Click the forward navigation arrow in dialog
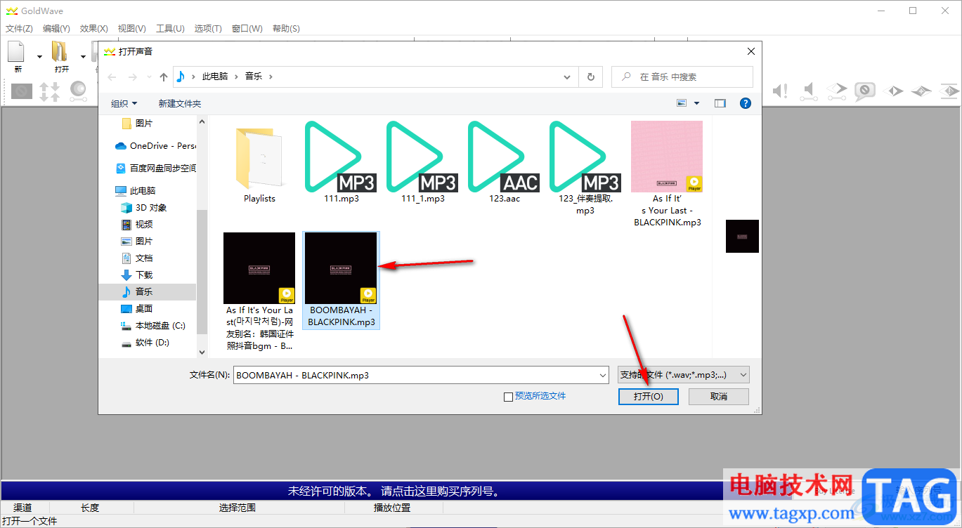The image size is (962, 528). point(134,77)
